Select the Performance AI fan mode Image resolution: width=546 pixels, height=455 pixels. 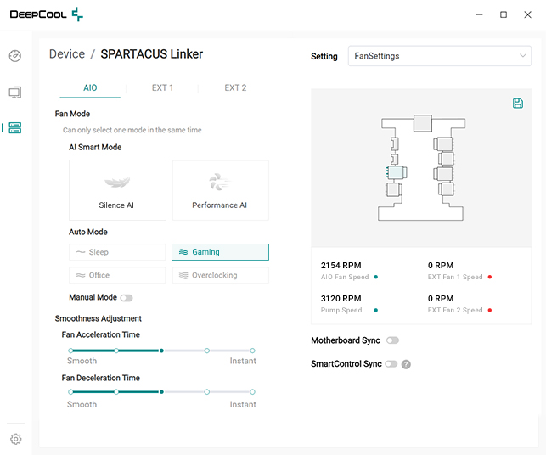click(x=220, y=190)
